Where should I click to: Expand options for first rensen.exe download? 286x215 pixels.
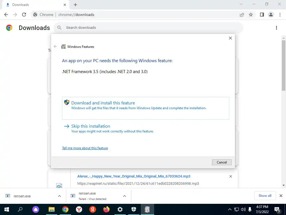[x=59, y=196]
